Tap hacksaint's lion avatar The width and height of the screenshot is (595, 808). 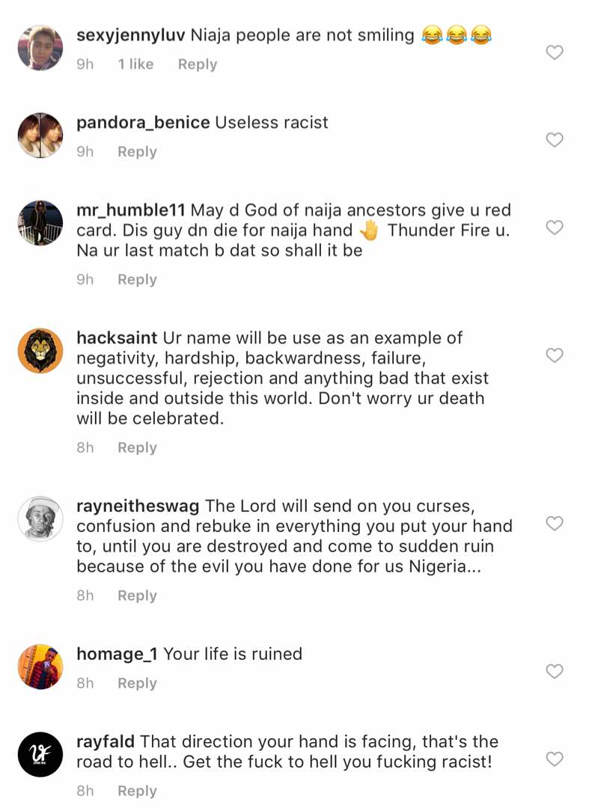point(40,350)
